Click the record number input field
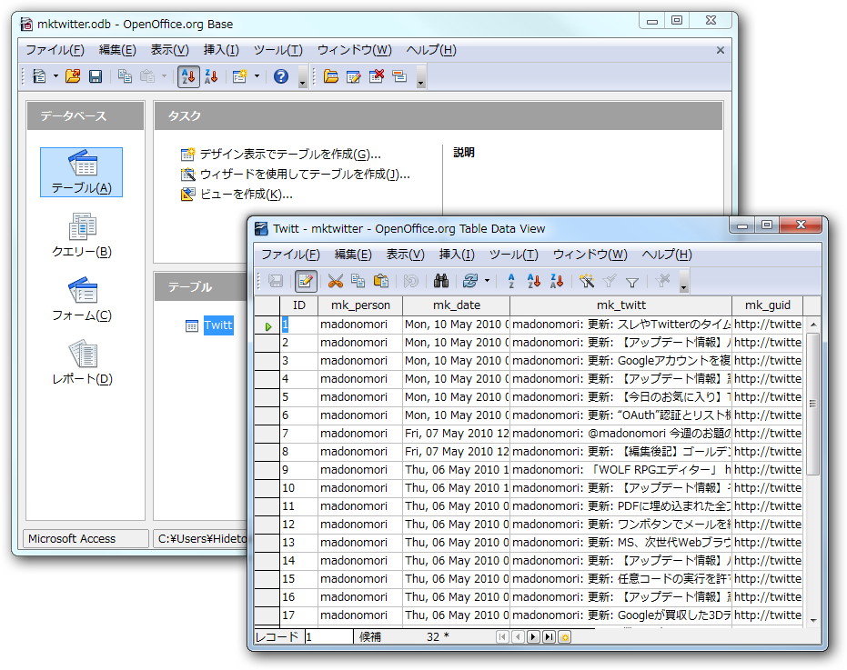This screenshot has height=670, width=847. (x=328, y=637)
